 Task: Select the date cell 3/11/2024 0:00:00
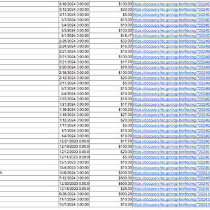pyautogui.click(x=74, y=15)
